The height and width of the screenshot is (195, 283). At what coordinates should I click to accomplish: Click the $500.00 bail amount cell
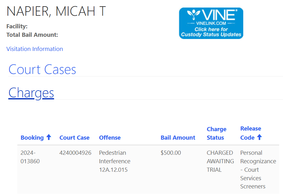tap(171, 153)
